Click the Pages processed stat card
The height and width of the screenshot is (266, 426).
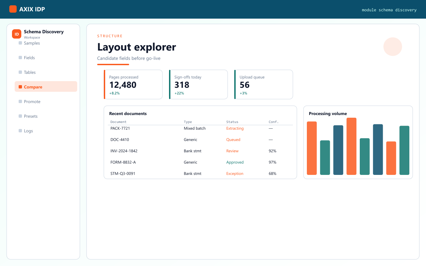point(133,84)
